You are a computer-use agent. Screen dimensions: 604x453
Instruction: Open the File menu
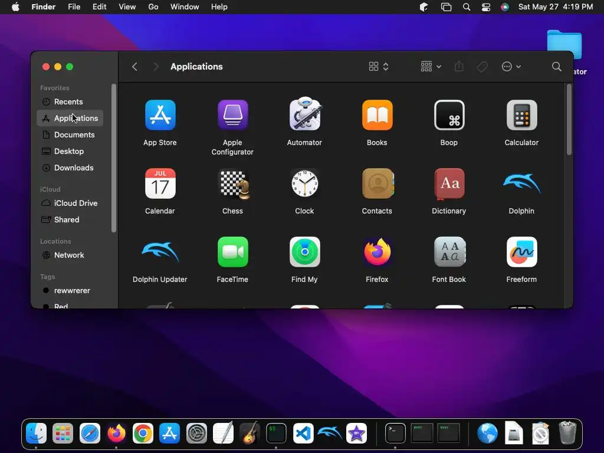tap(74, 7)
